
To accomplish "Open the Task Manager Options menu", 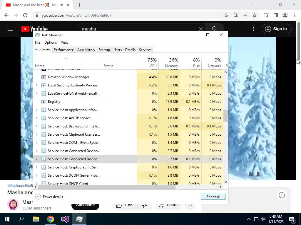I will pyautogui.click(x=51, y=42).
